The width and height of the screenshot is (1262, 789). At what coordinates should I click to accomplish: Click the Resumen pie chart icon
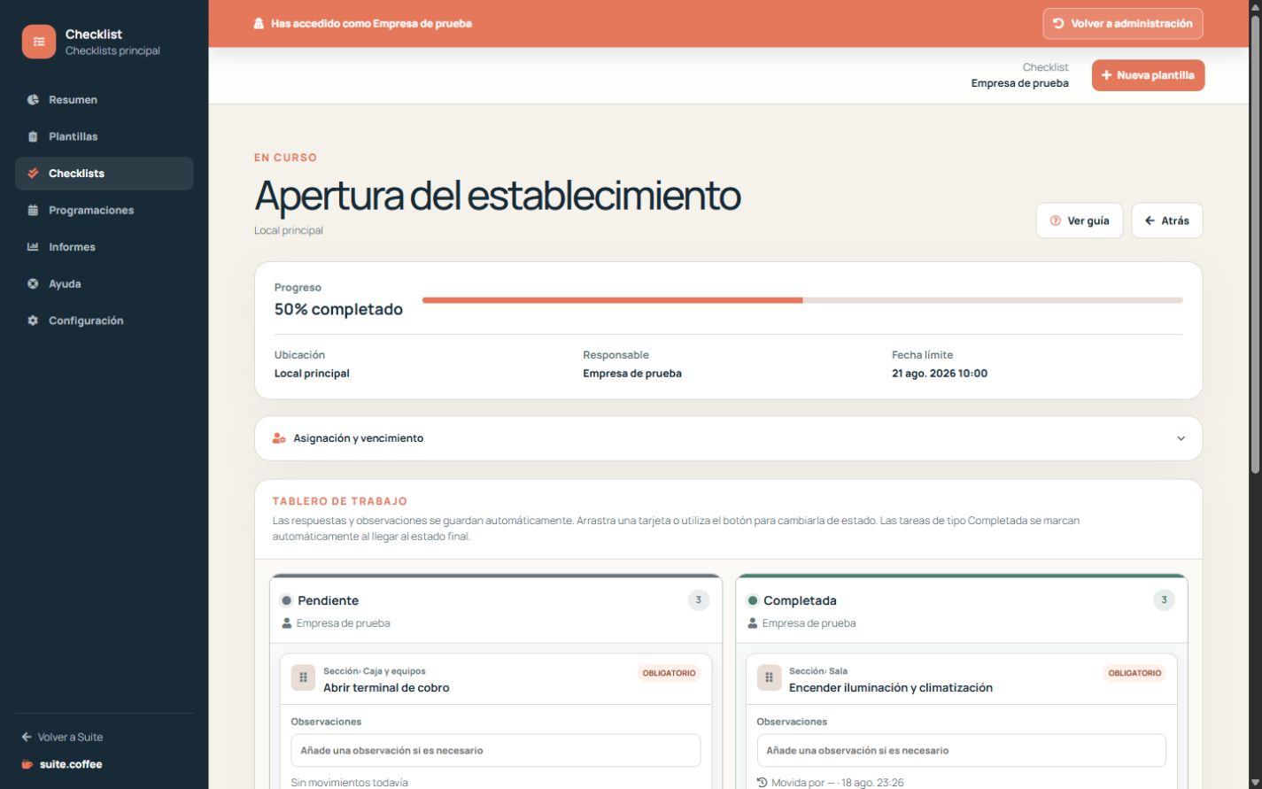click(x=33, y=99)
